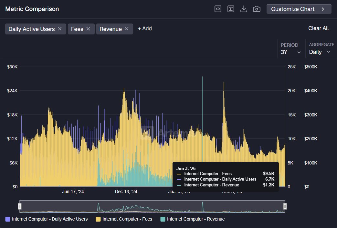The width and height of the screenshot is (337, 228).
Task: Click the $12K left axis label
Action: coord(13,139)
